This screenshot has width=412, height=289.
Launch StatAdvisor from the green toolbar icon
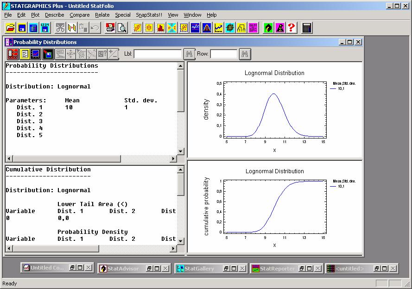(268, 28)
